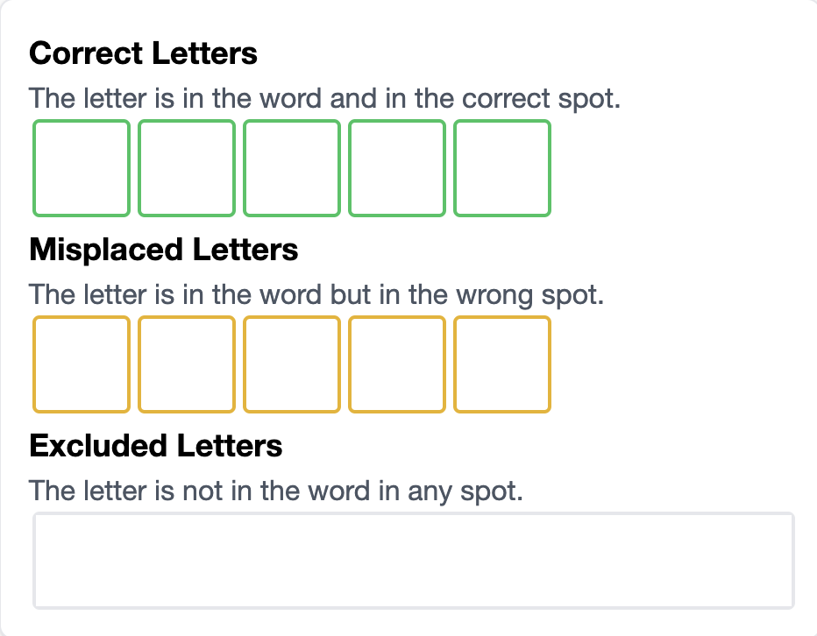The width and height of the screenshot is (817, 636).
Task: Select the Correct Letters heading
Action: click(x=144, y=53)
